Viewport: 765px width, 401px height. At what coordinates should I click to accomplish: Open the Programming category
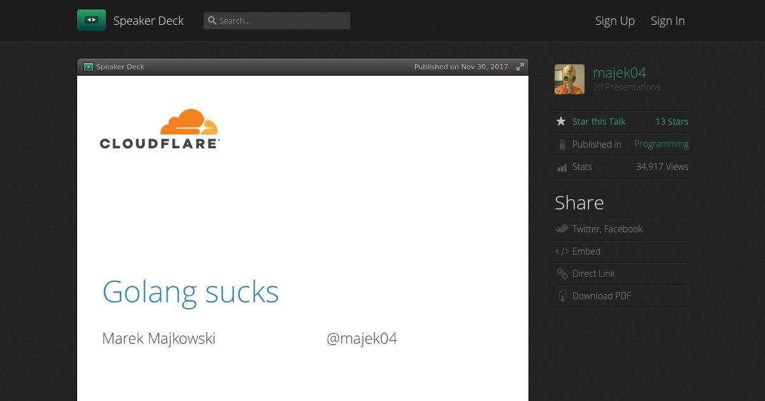(661, 144)
